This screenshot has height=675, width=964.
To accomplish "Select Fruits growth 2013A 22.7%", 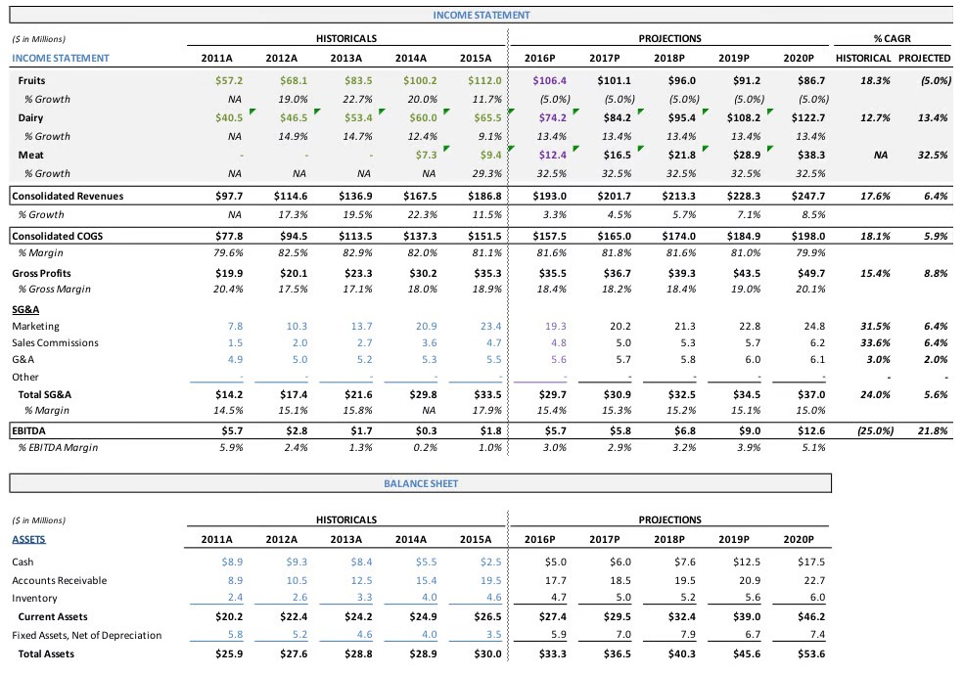I will [x=357, y=99].
